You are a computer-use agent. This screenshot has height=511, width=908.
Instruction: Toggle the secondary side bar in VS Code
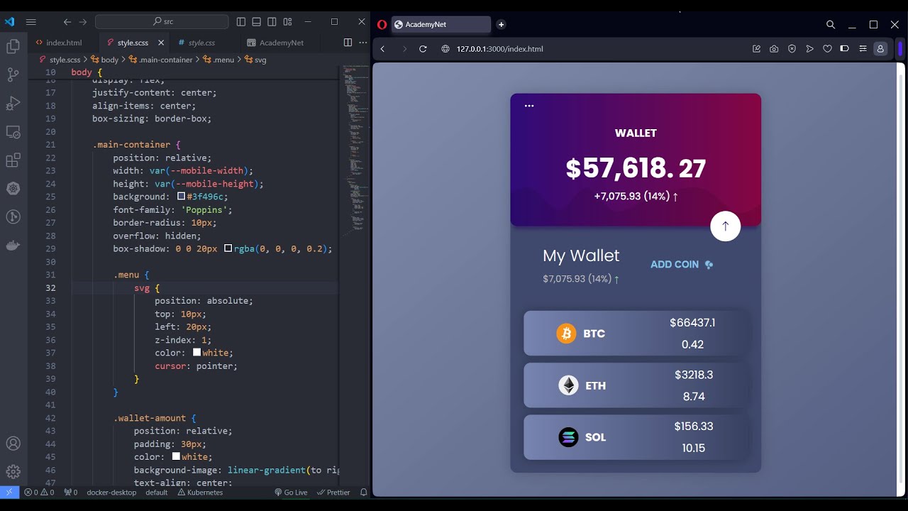(272, 22)
